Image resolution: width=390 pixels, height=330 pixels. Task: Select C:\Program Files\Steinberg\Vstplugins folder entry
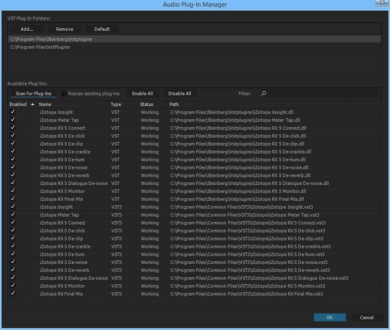(194, 39)
